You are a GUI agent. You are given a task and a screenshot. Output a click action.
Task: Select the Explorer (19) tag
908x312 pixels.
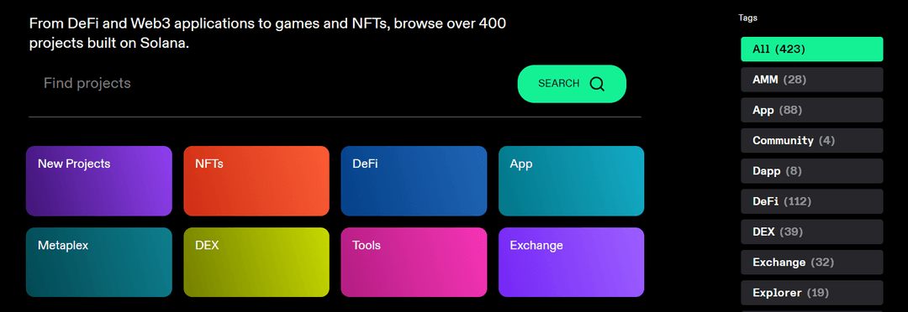812,293
